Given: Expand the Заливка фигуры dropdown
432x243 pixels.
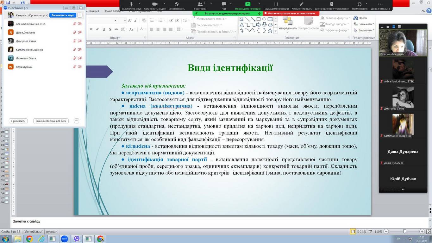Looking at the screenshot, I should pyautogui.click(x=349, y=18).
